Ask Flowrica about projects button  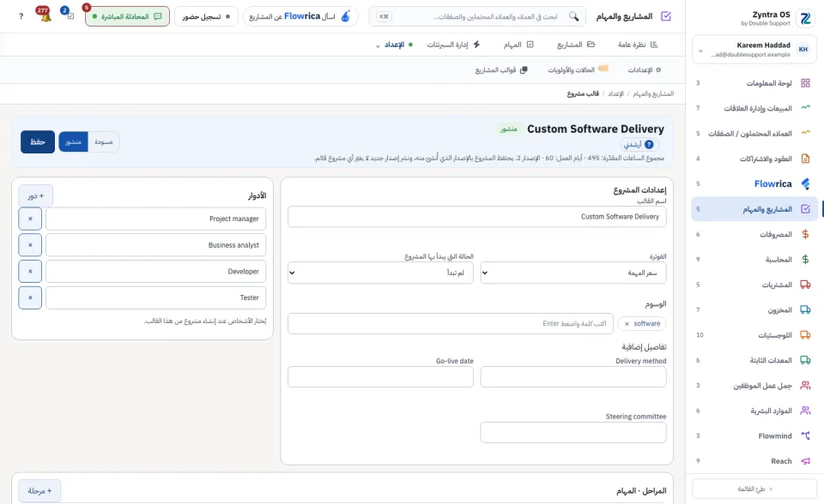tap(300, 17)
